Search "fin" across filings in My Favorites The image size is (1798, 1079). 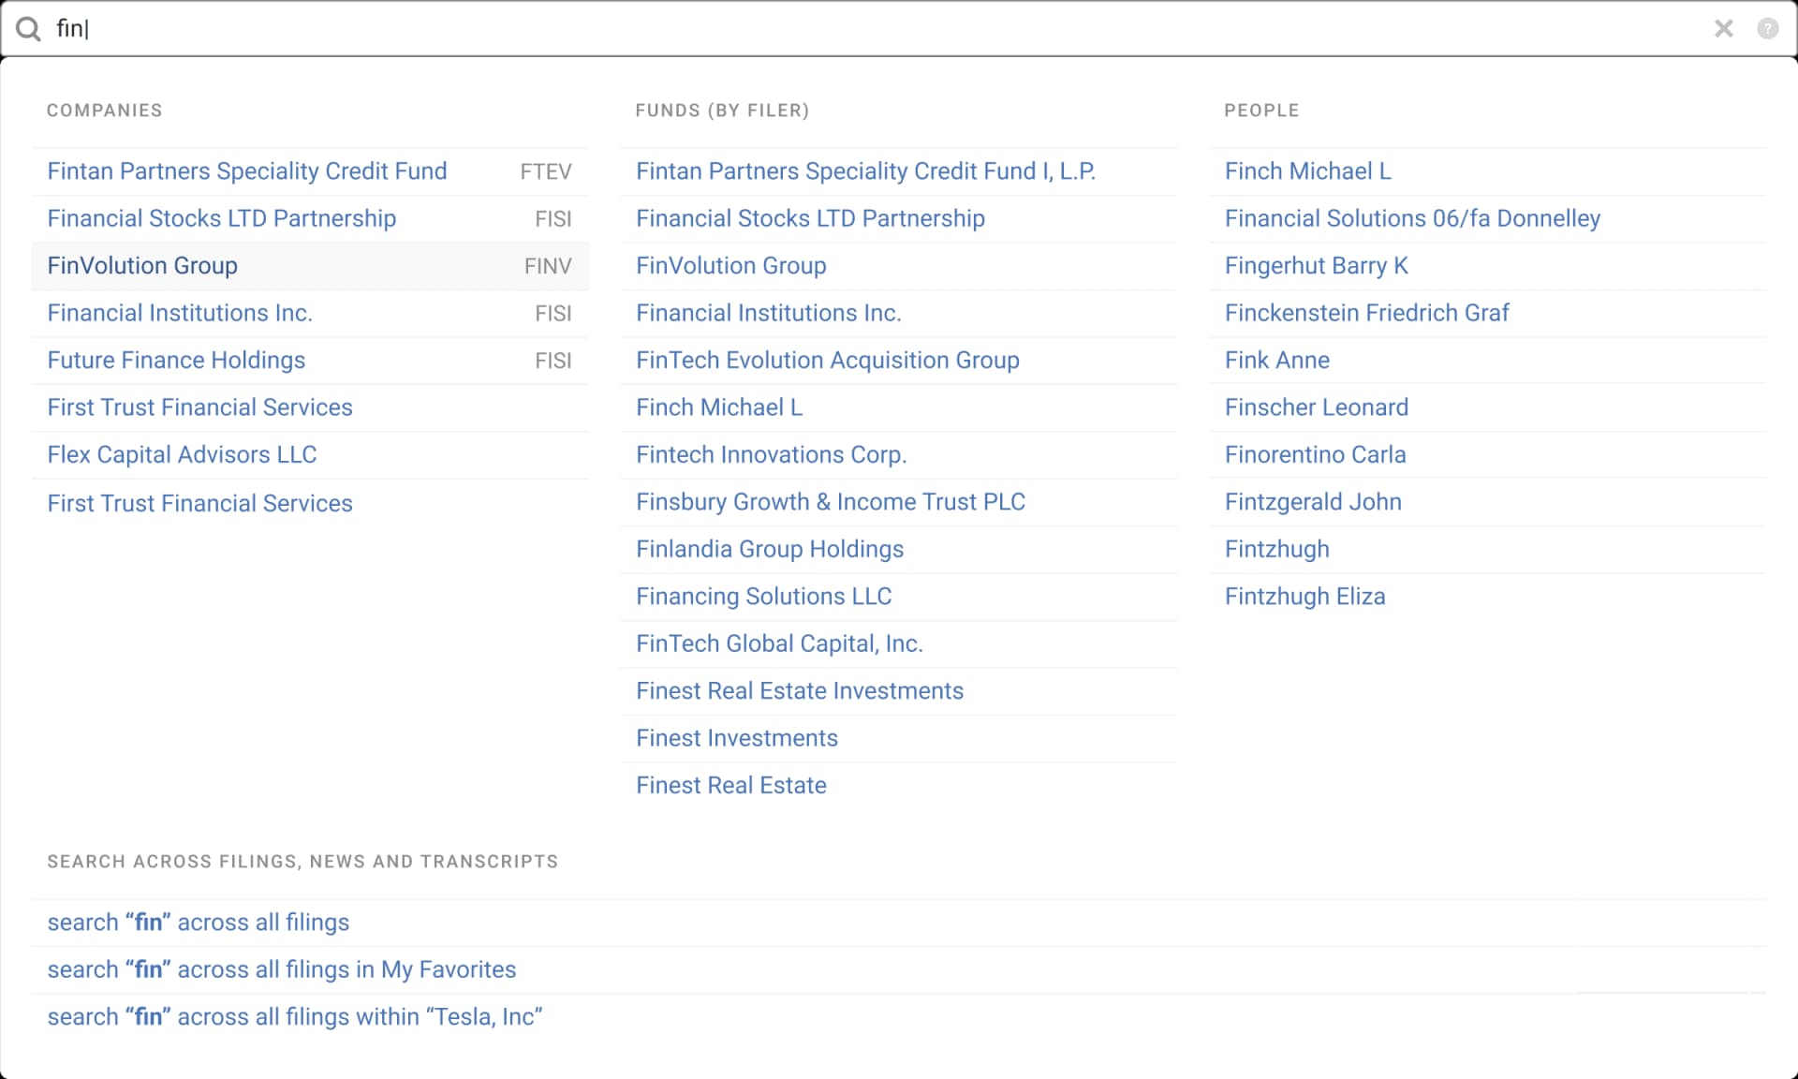281,969
